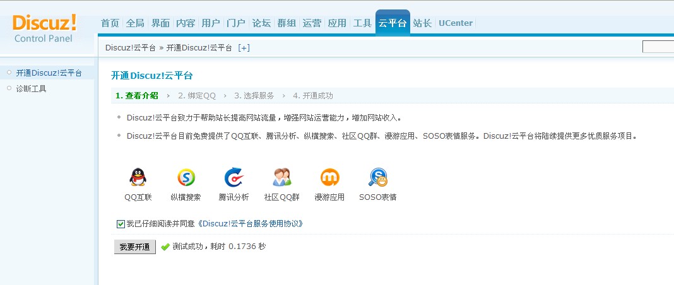Select the 应用 tab
The height and width of the screenshot is (285, 674).
pyautogui.click(x=337, y=23)
